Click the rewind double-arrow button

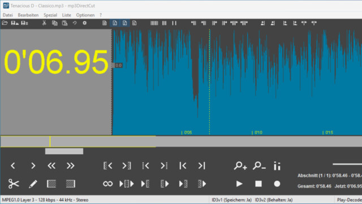(51, 165)
